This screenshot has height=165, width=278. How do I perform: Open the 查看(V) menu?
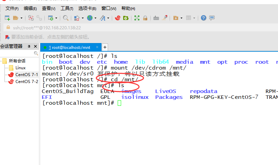click(x=49, y=8)
